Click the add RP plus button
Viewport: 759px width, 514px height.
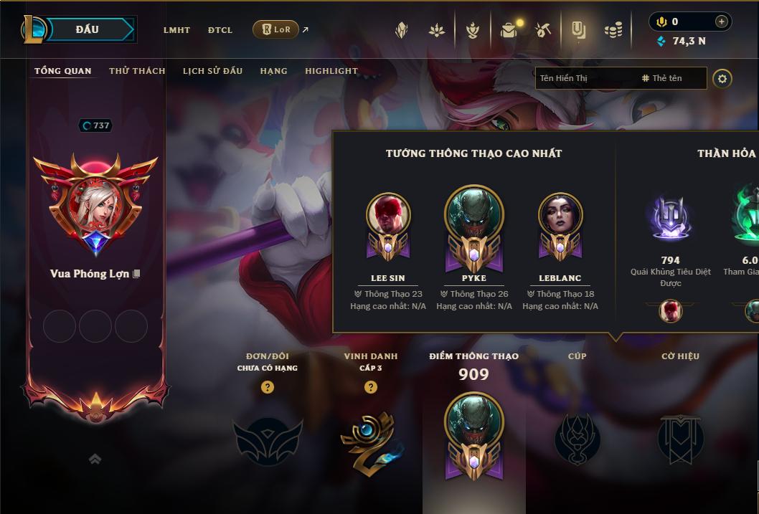(721, 22)
